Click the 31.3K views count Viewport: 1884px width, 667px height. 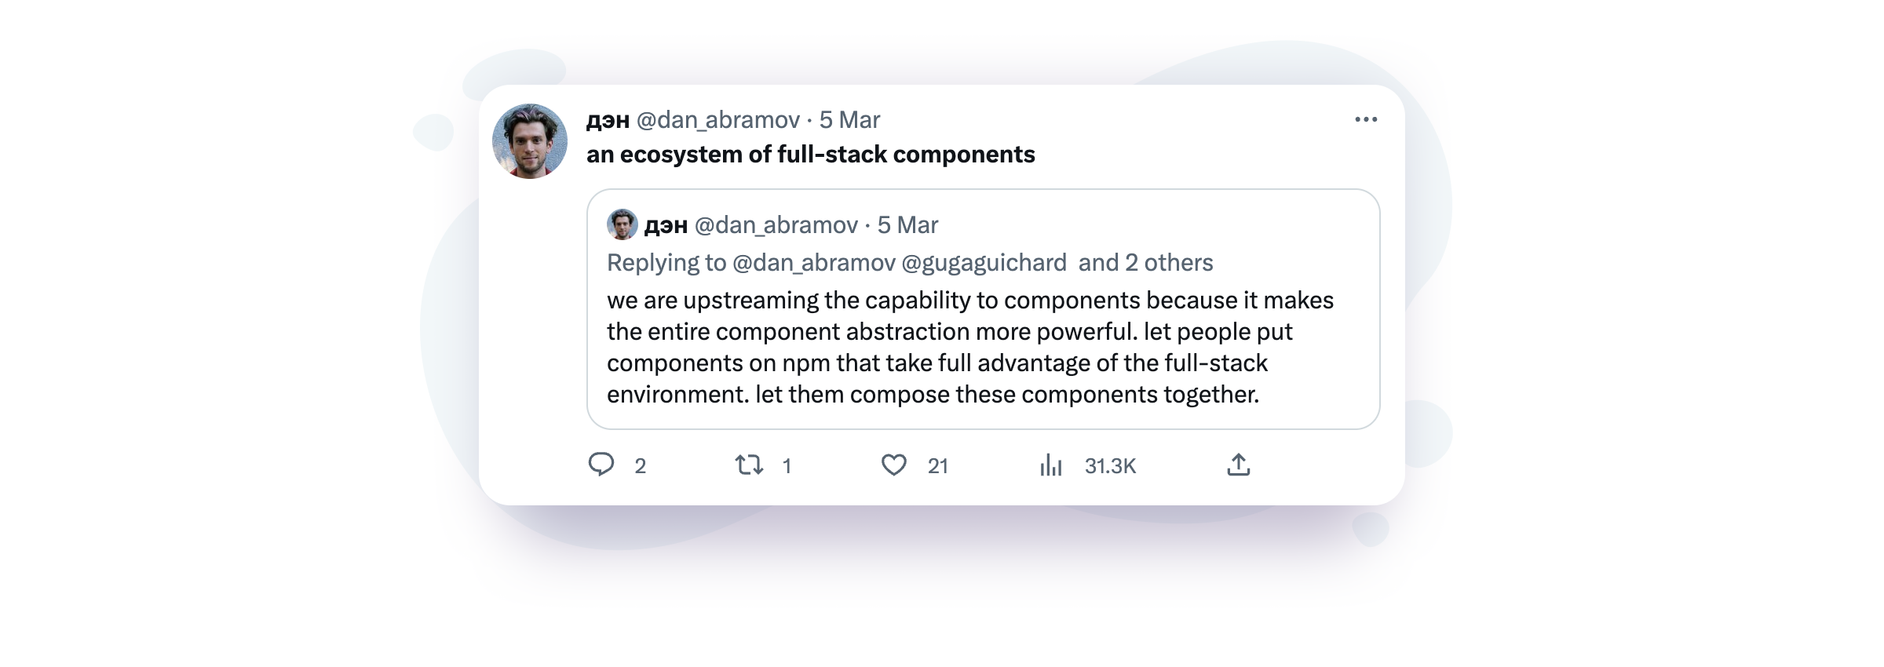1110,466
